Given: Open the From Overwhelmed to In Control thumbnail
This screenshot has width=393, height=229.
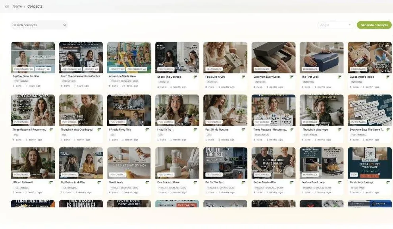Looking at the screenshot, I should tap(81, 58).
